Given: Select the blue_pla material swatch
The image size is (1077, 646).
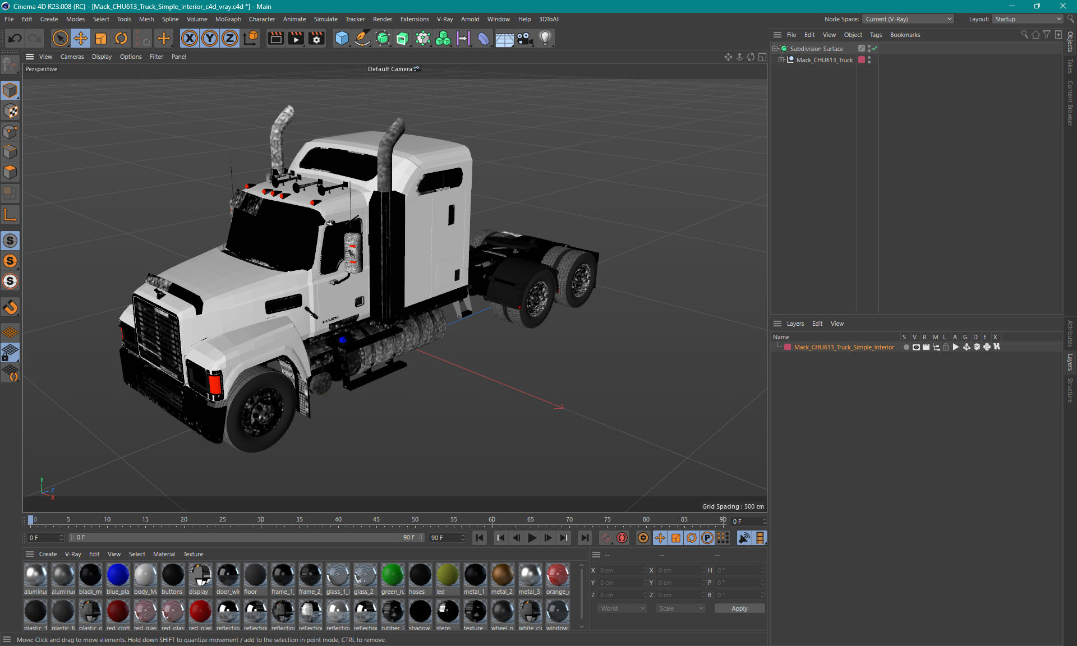Looking at the screenshot, I should coord(118,579).
